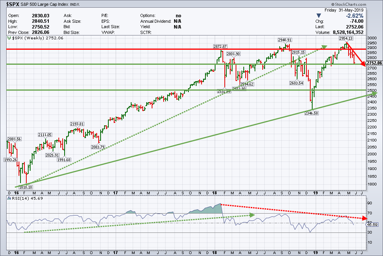Click the 45.69 RSI value tag on axis
Screen dimensions: 383x256
point(372,225)
